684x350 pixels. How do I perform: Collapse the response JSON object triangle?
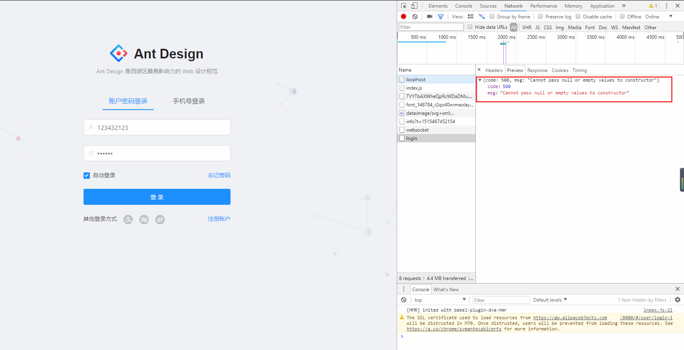tap(480, 80)
